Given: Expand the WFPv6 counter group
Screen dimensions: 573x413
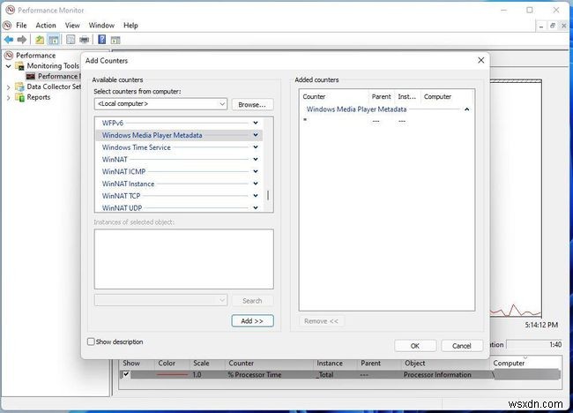Looking at the screenshot, I should tap(256, 123).
